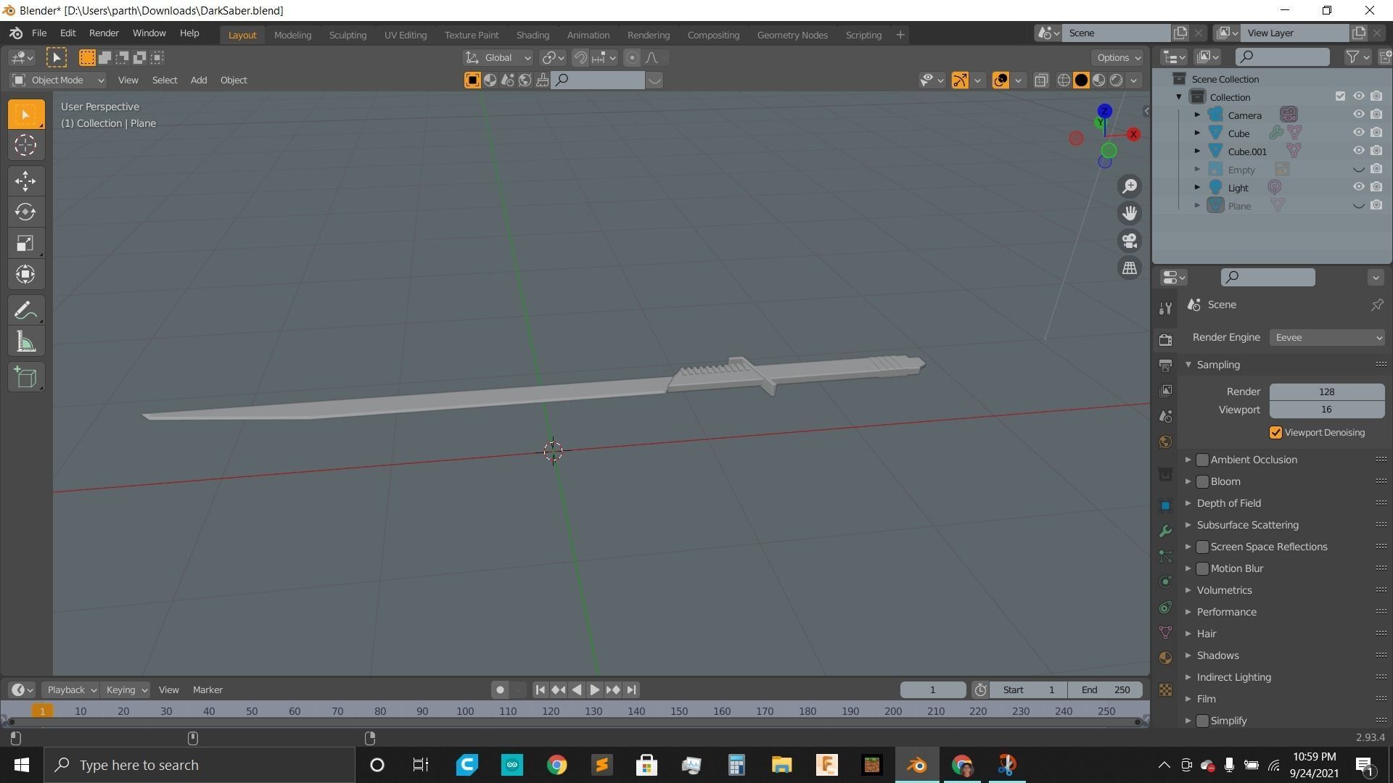Image resolution: width=1393 pixels, height=783 pixels.
Task: Select the Add Cube tool
Action: (25, 378)
